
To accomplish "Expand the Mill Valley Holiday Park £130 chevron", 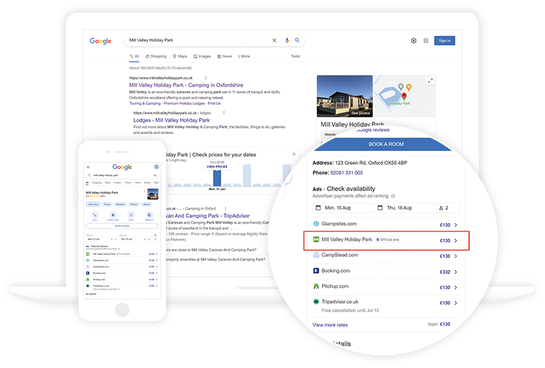I will 456,240.
